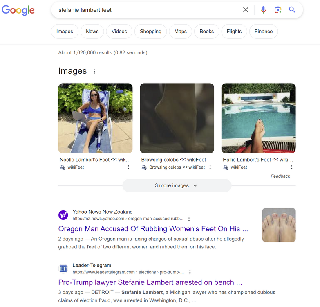Open three-dot menu under Hallie Lambert image
This screenshot has width=320, height=307.
click(x=291, y=167)
